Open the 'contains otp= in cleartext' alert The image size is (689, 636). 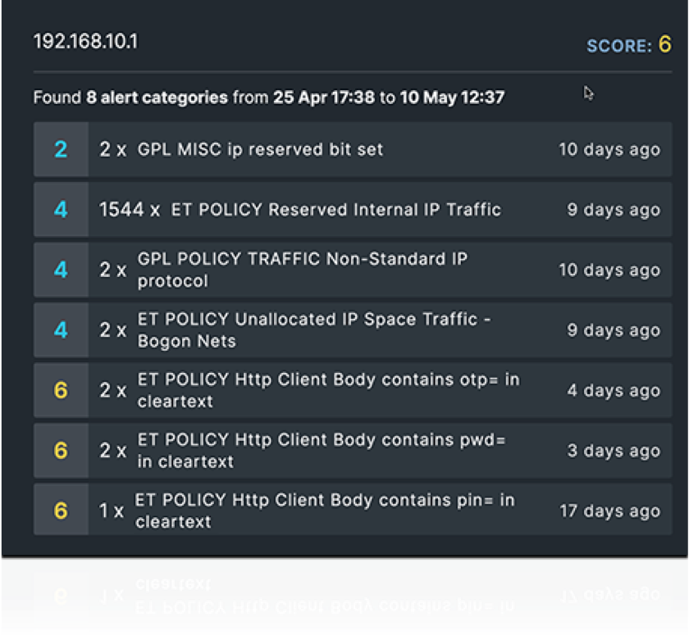(x=328, y=390)
